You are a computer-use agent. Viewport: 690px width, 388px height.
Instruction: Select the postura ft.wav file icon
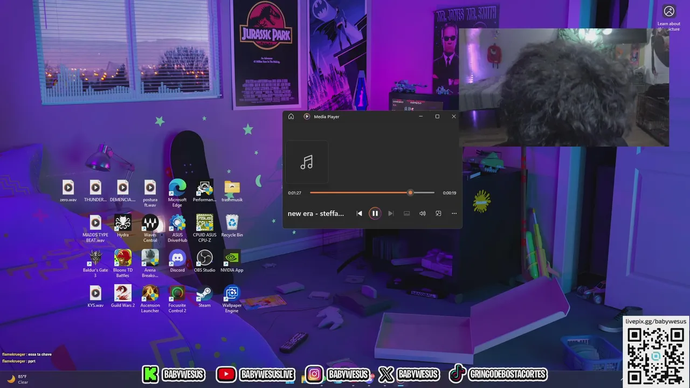pos(150,193)
